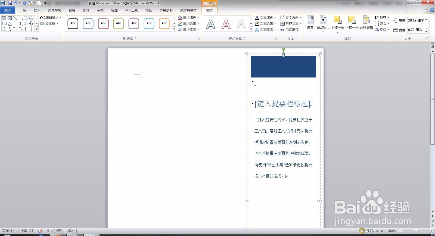Apply the blue outlined WordArt style
Screen dimensions: 435x236
pos(211,24)
